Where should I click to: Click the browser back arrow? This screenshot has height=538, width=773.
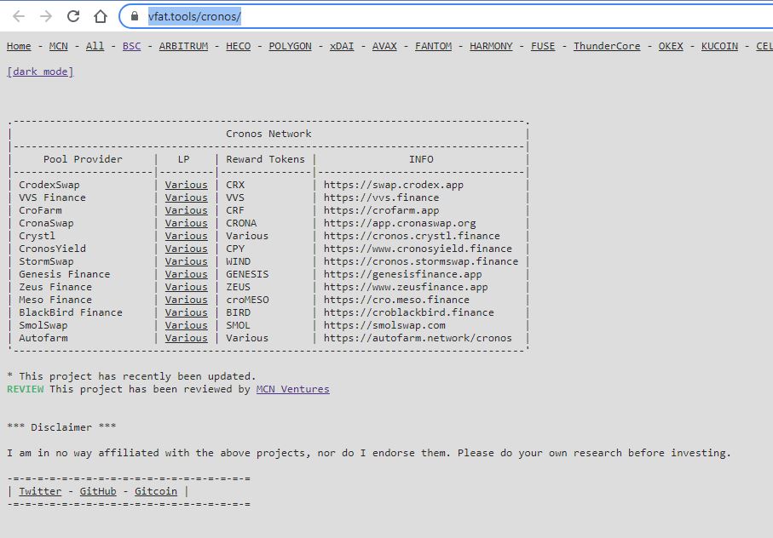(19, 16)
